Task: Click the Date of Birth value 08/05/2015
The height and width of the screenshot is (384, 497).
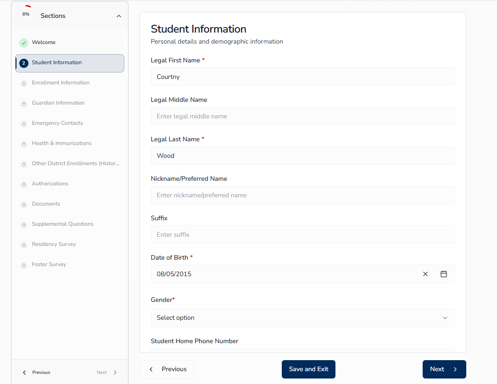Action: tap(174, 274)
